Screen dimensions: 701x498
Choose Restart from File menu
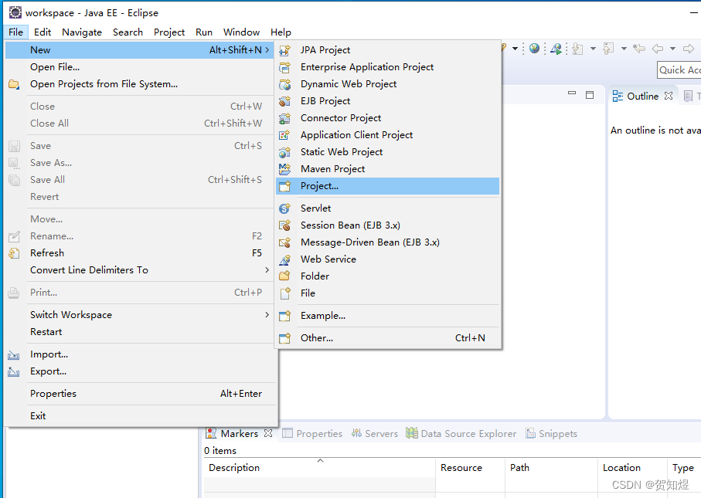[139, 332]
